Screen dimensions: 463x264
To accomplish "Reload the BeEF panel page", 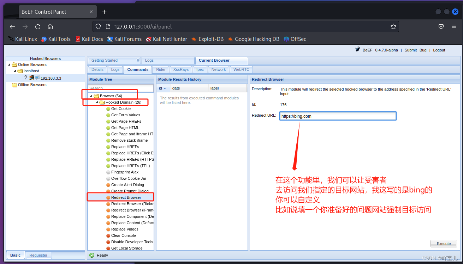I will 38,26.
